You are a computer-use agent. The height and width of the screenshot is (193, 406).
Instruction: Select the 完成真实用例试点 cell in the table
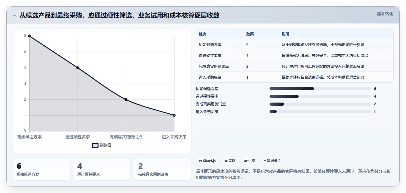(x=214, y=67)
